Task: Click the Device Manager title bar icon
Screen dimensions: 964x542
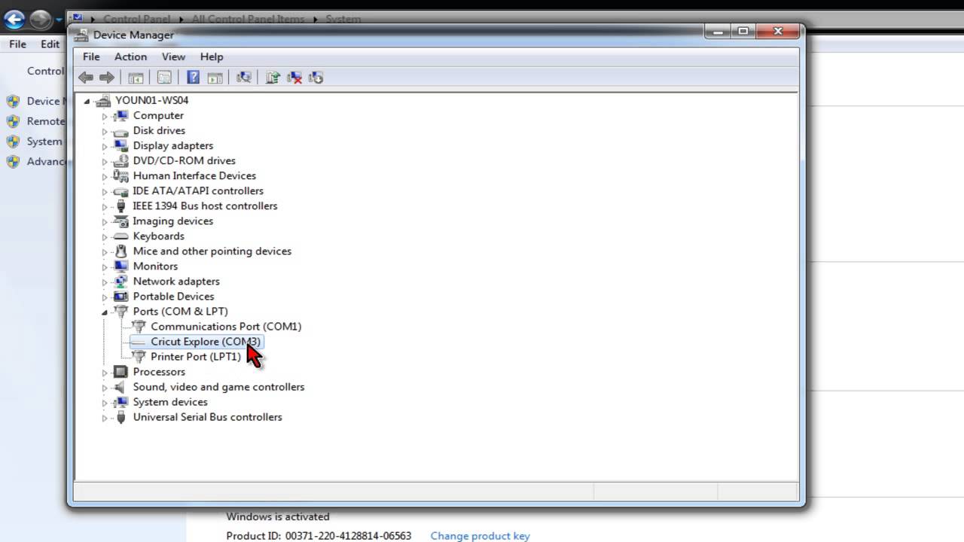Action: pos(81,35)
